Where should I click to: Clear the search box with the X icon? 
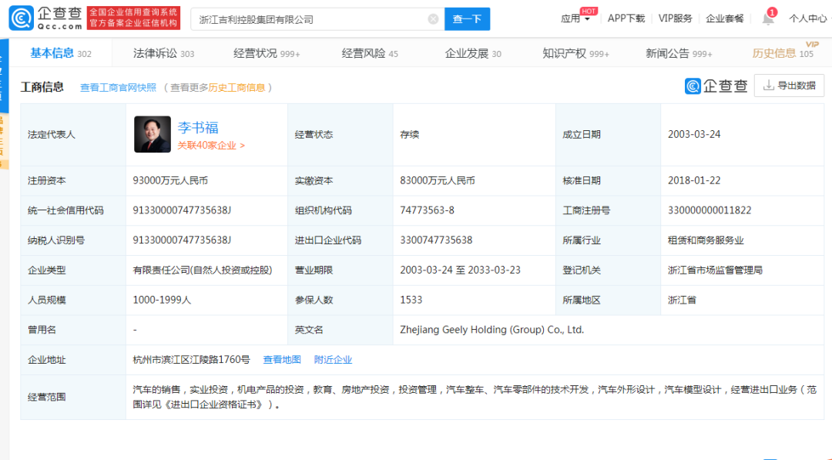(433, 19)
